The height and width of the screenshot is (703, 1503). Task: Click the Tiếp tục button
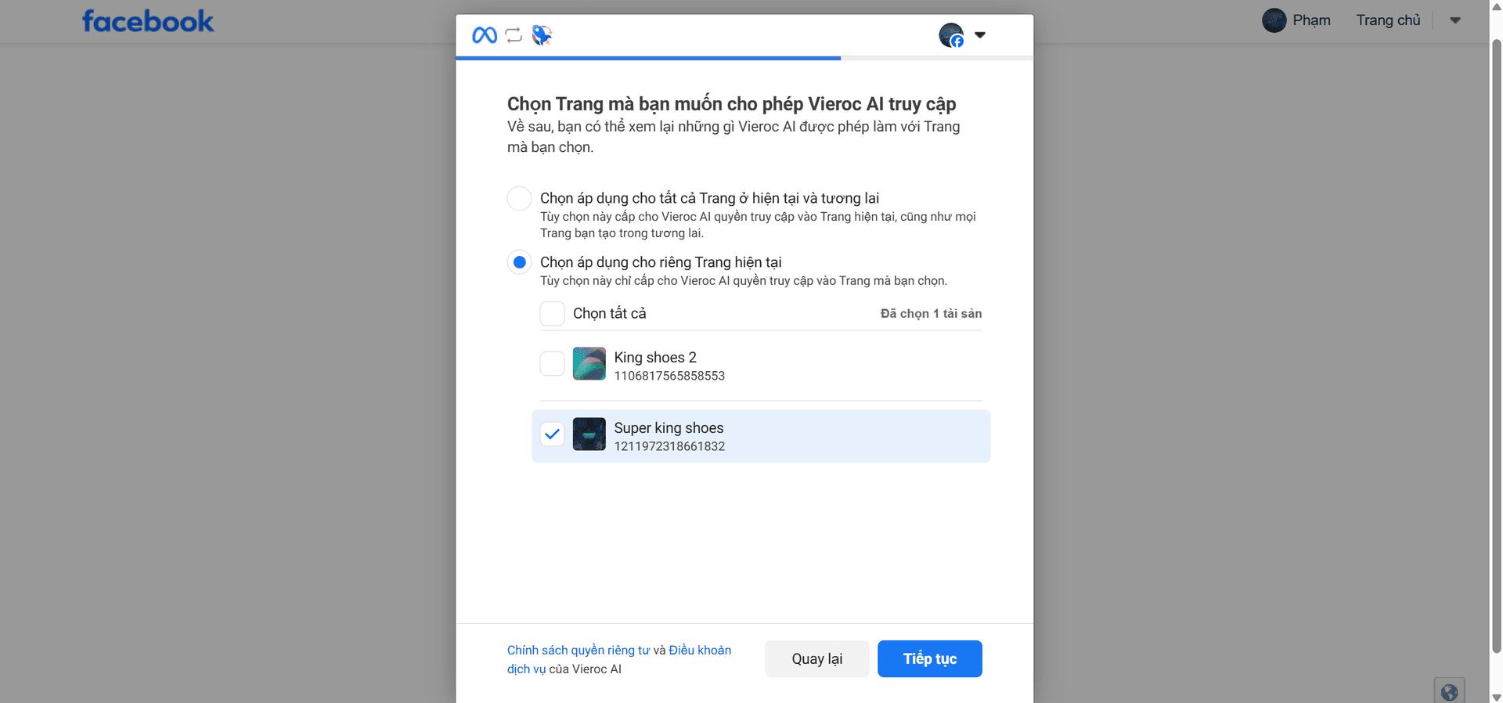930,659
